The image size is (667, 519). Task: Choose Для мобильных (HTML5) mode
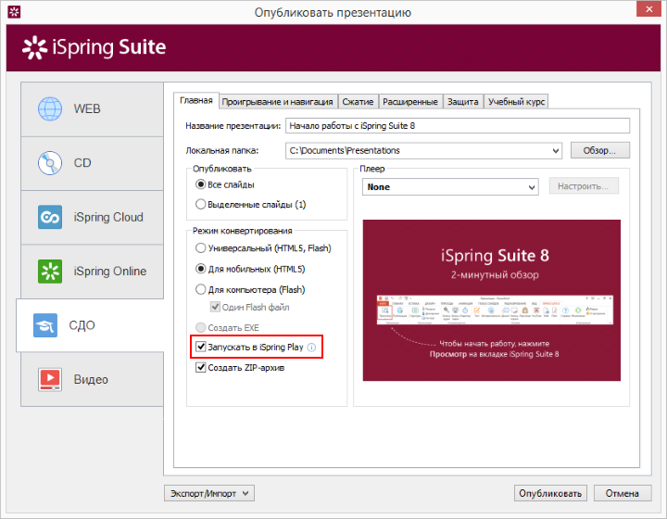click(200, 269)
